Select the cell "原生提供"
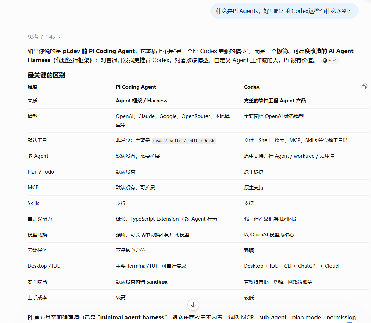This screenshot has height=323, width=371. [254, 172]
